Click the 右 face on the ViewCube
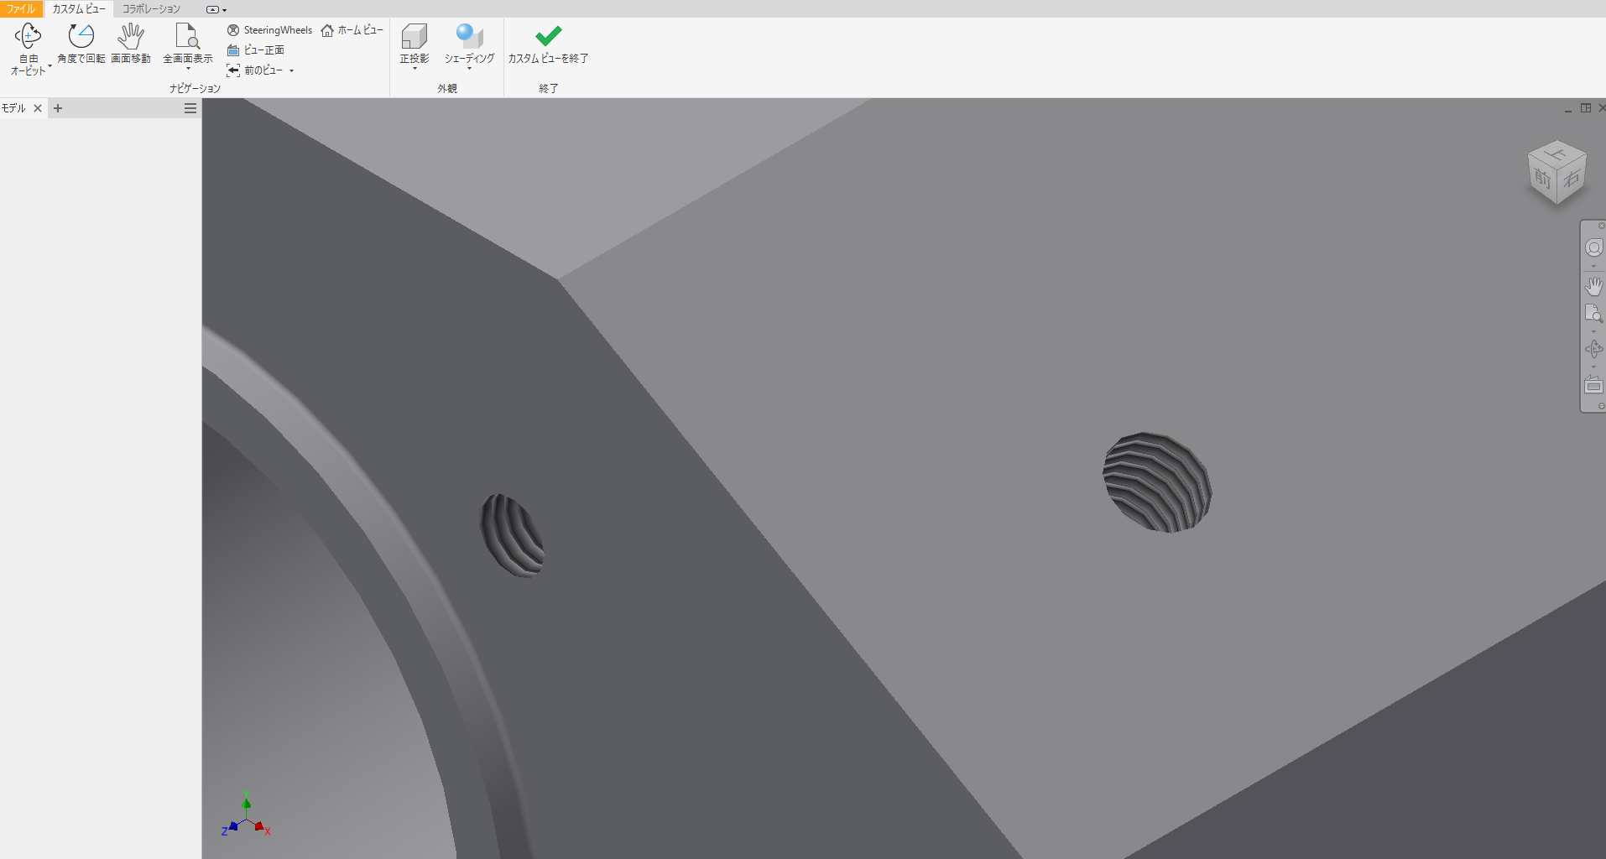 1572,179
